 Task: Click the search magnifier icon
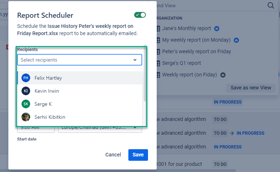pos(271,5)
